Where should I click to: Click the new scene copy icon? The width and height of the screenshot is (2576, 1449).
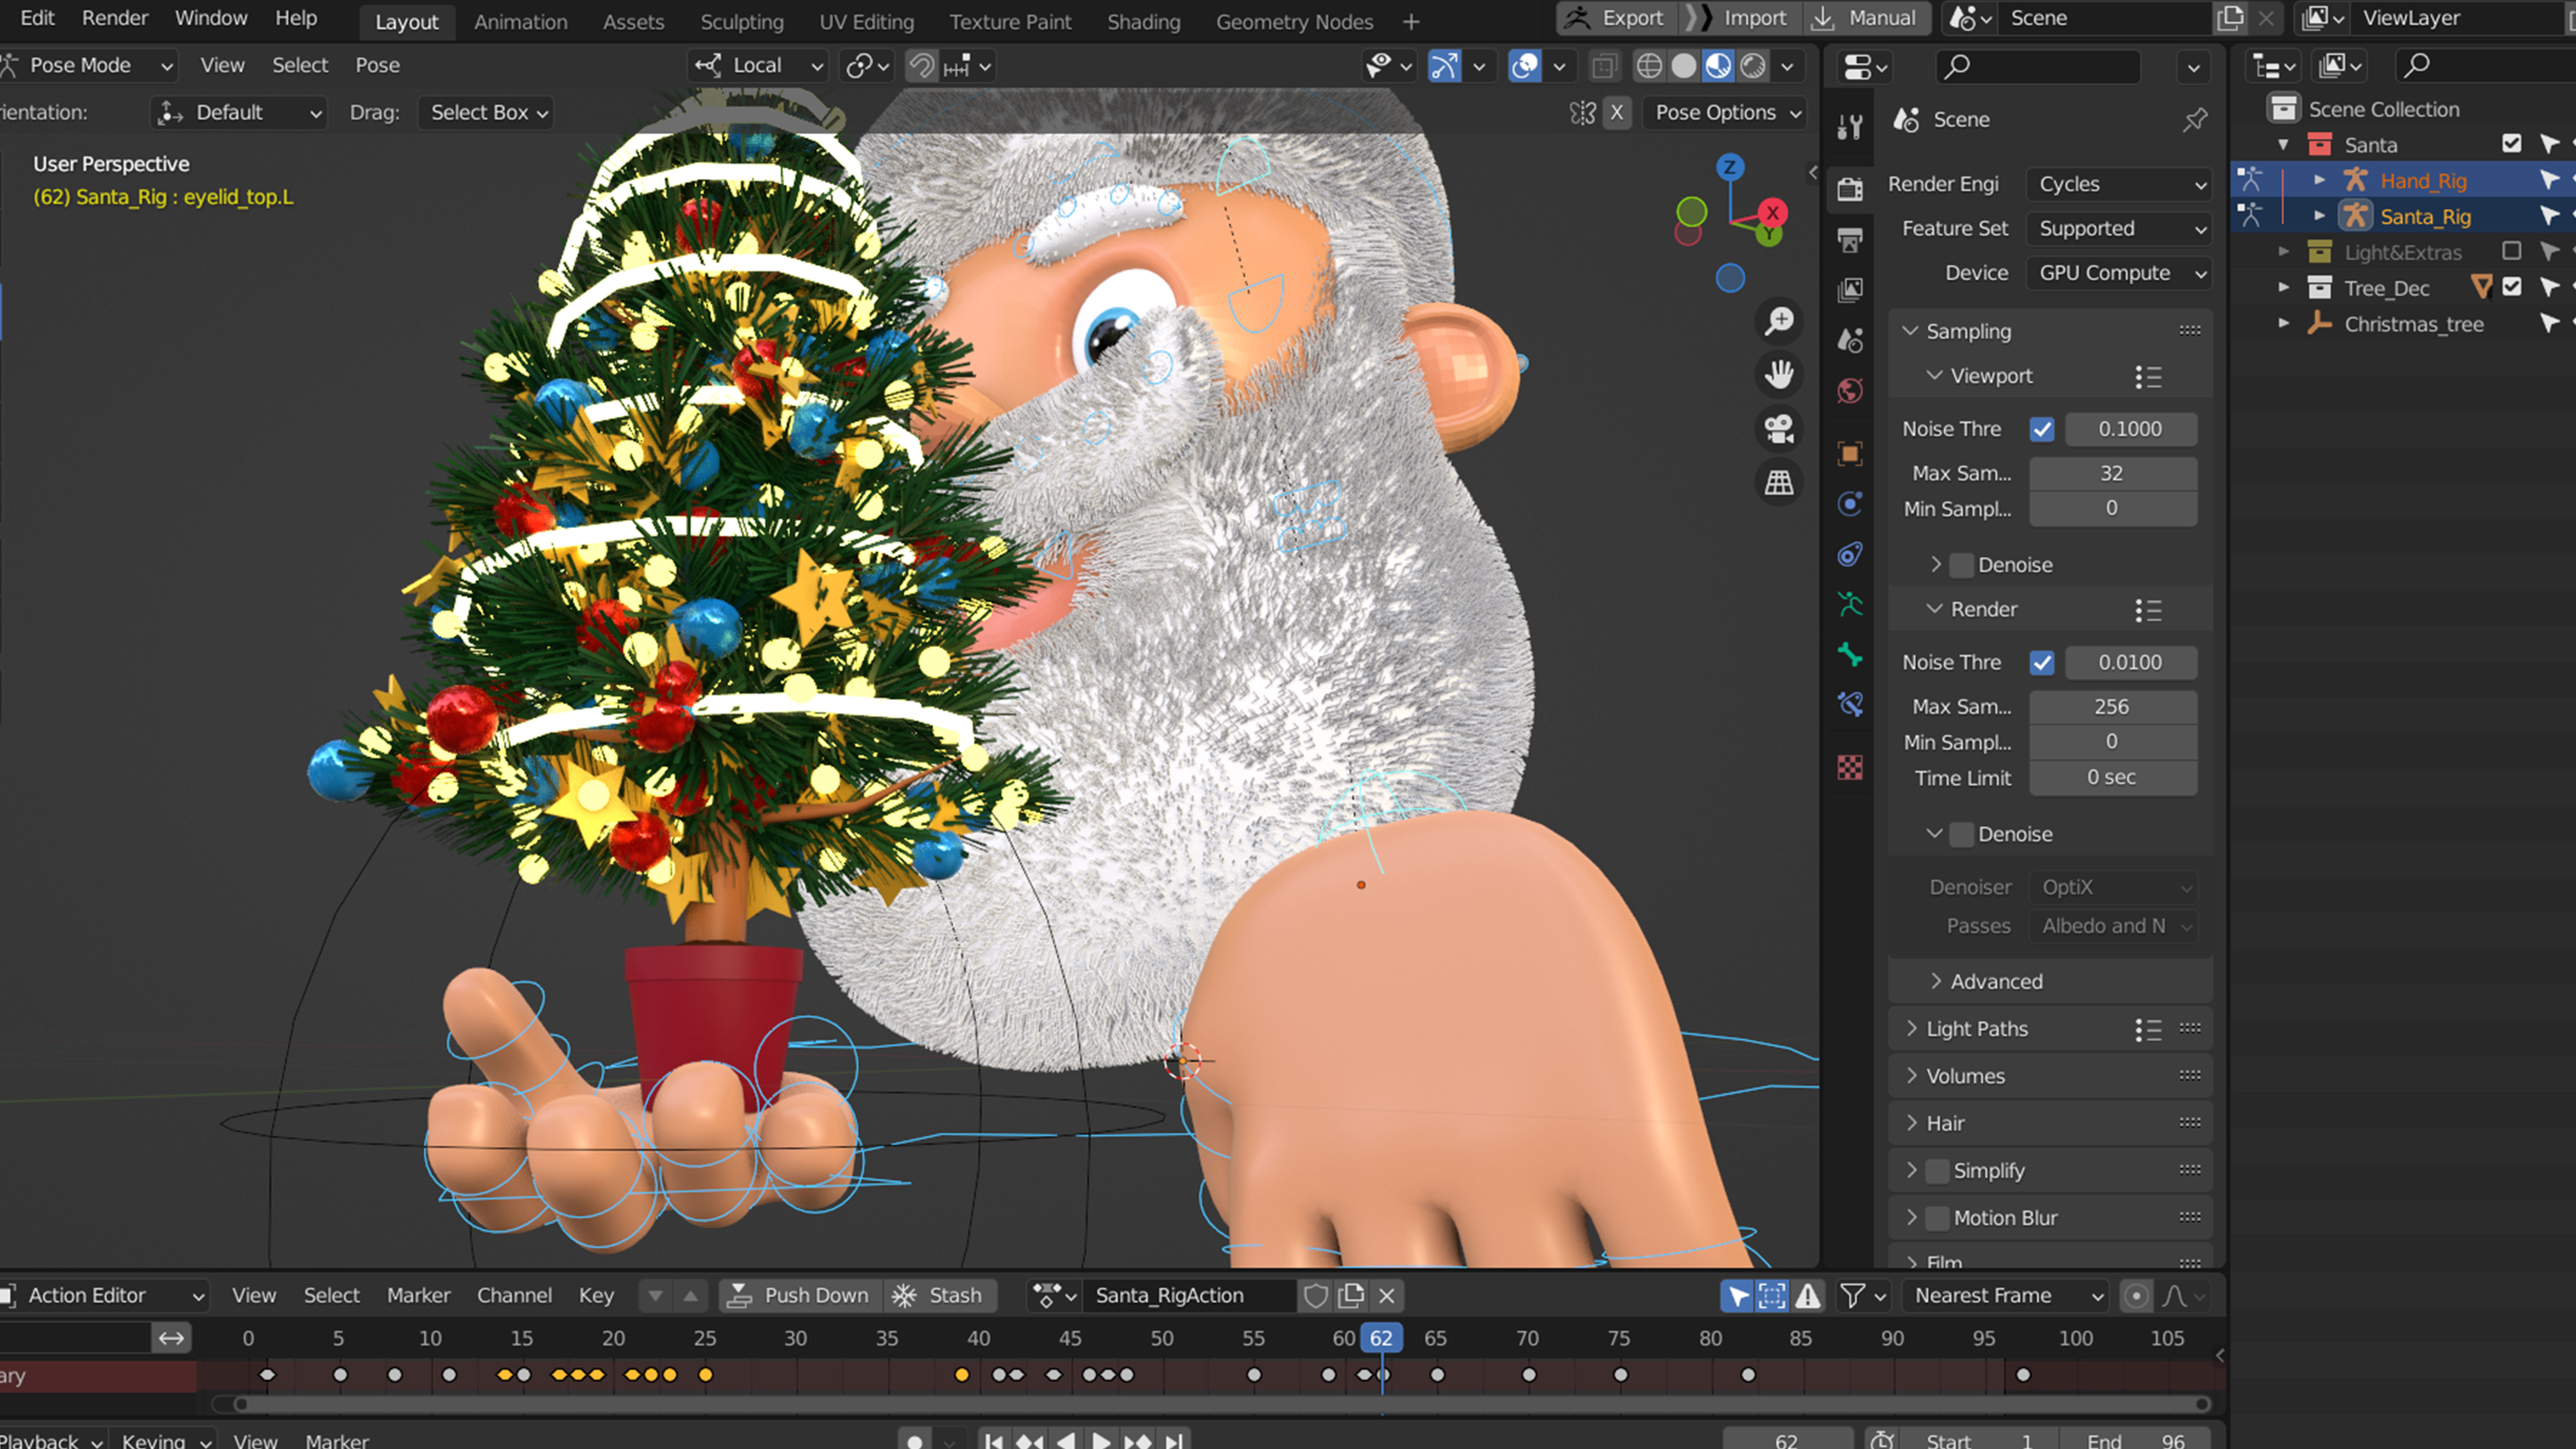(x=2230, y=18)
